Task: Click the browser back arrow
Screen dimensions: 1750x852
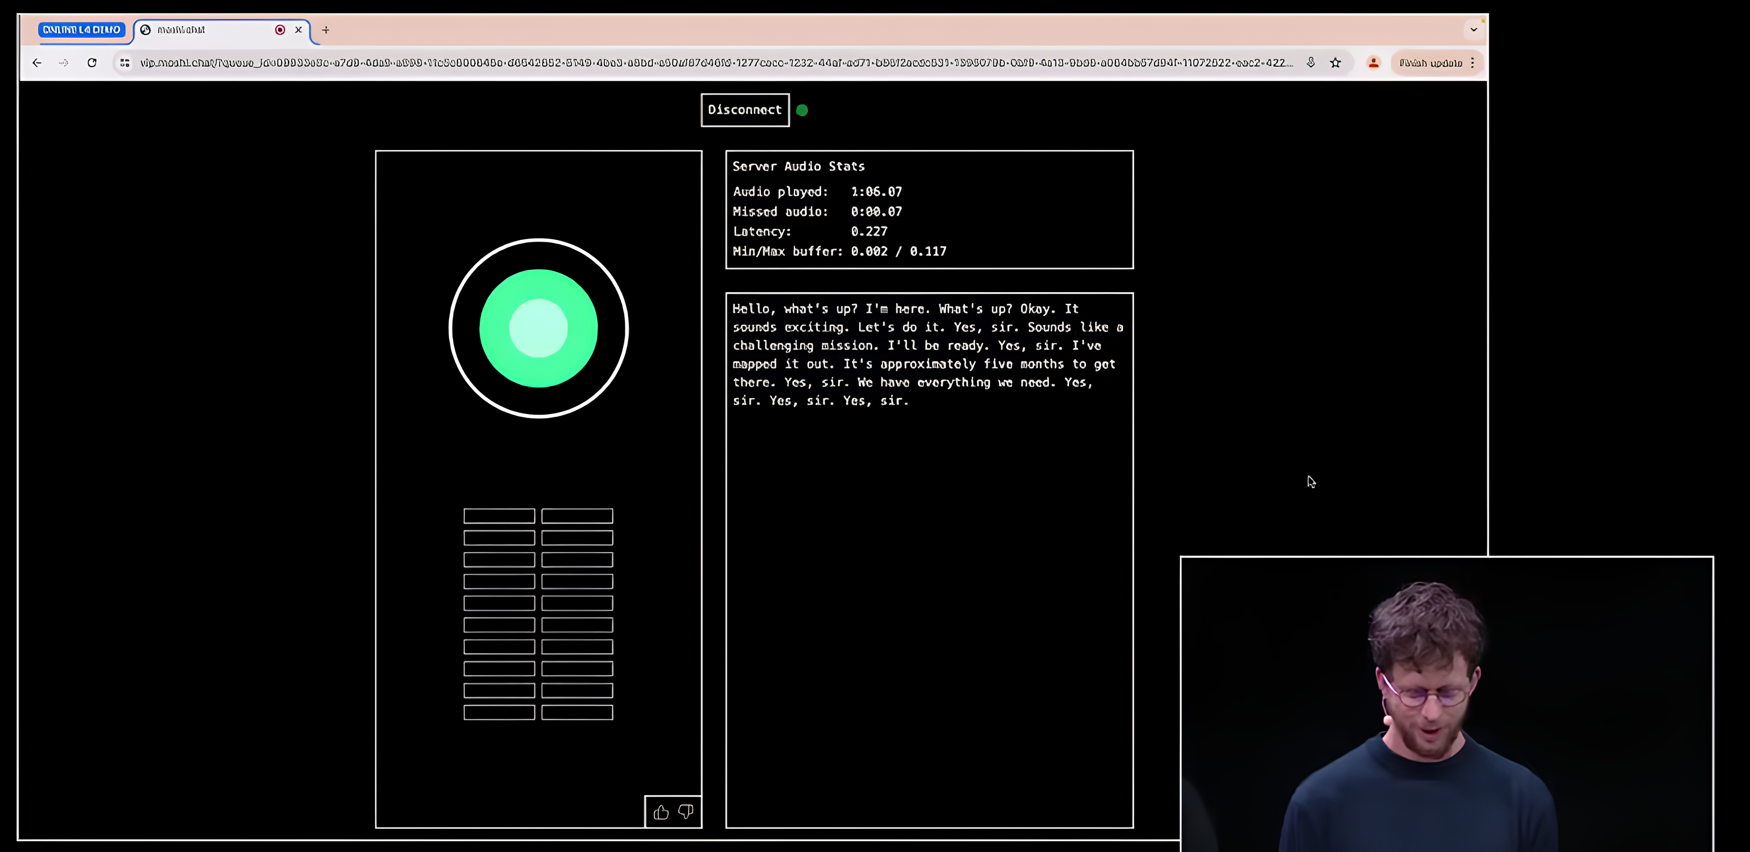Action: tap(36, 62)
